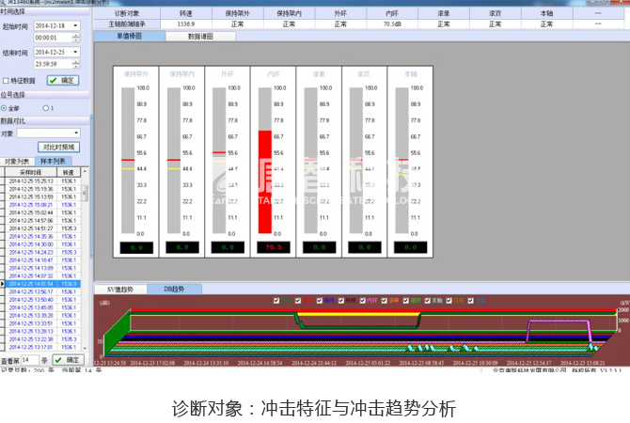
Task: Click the sample list scrollbar up arrow
Action: [x=85, y=171]
